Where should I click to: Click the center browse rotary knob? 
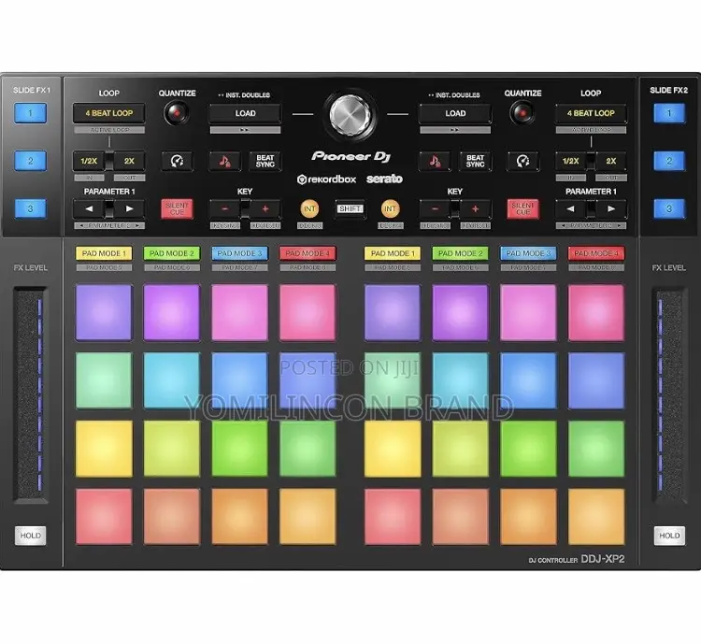(350, 114)
